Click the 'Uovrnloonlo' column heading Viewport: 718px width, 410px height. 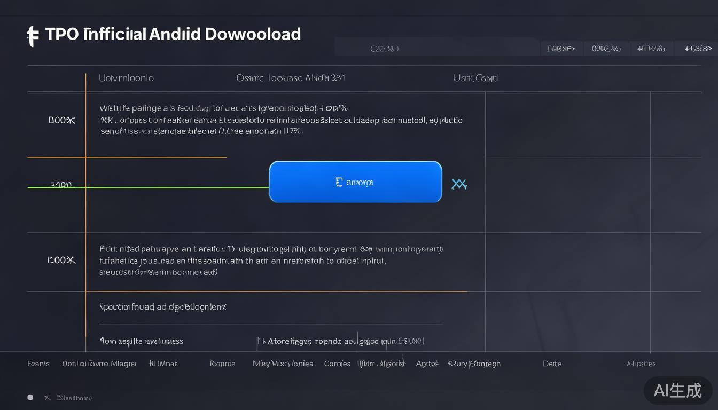click(126, 78)
